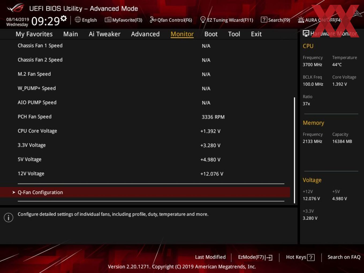Switch to the Main tab
Screen dimensions: 364x273
pyautogui.click(x=71, y=34)
